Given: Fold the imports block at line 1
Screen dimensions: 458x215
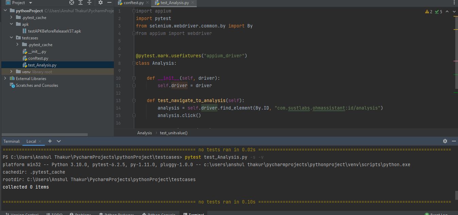Looking at the screenshot, I should 134,11.
